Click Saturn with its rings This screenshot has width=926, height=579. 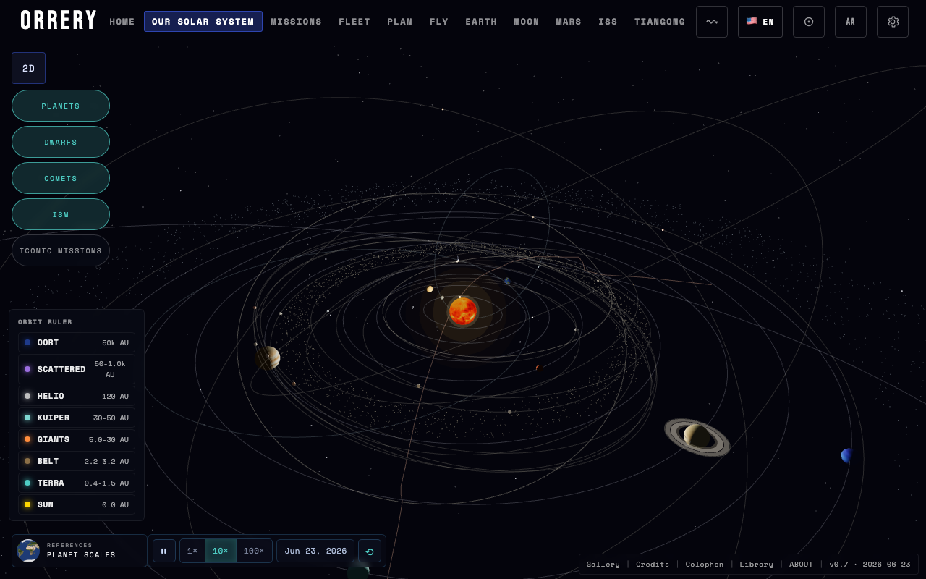click(697, 437)
